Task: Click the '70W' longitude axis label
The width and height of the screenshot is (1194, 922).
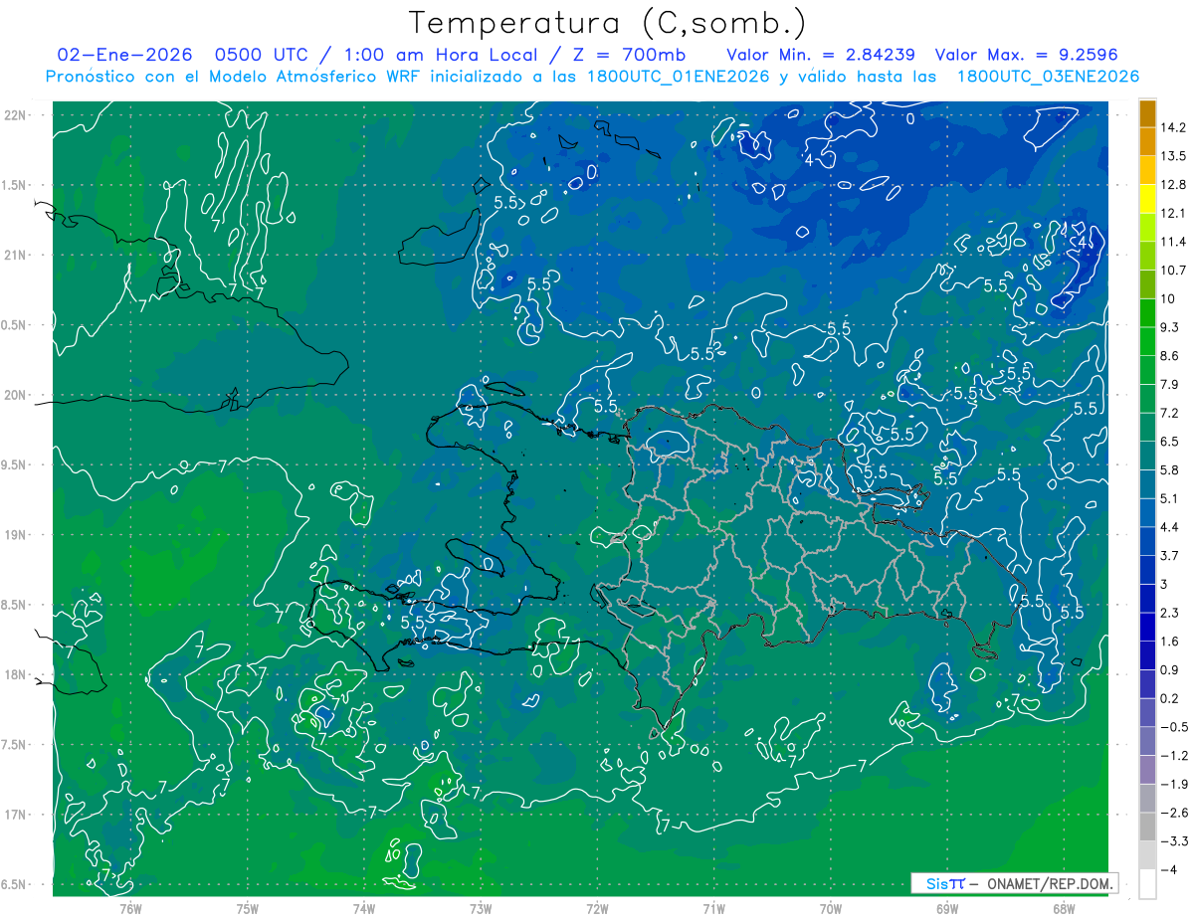Action: 831,909
